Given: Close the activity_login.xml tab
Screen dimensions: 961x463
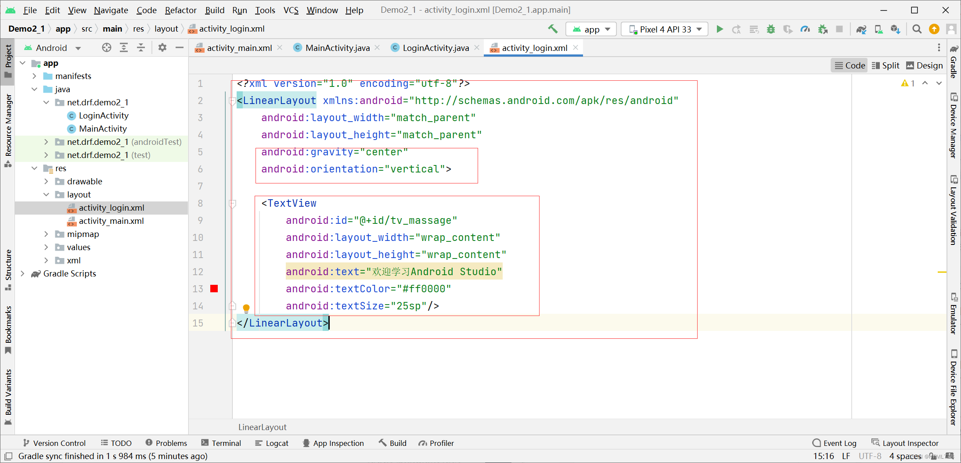Looking at the screenshot, I should 576,47.
